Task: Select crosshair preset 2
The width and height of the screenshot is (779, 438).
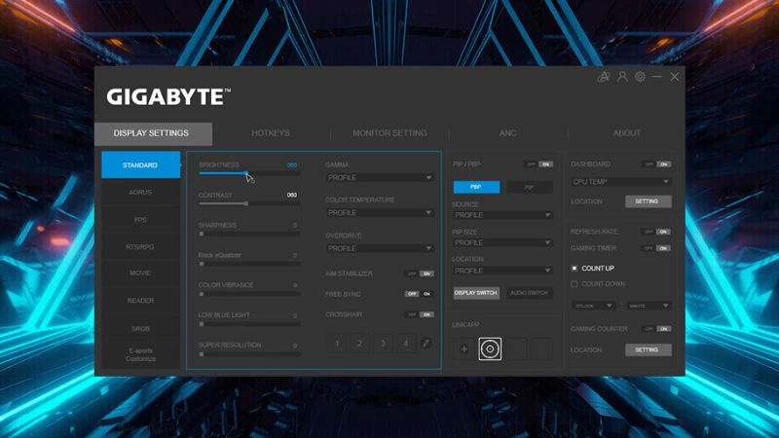Action: [x=359, y=344]
